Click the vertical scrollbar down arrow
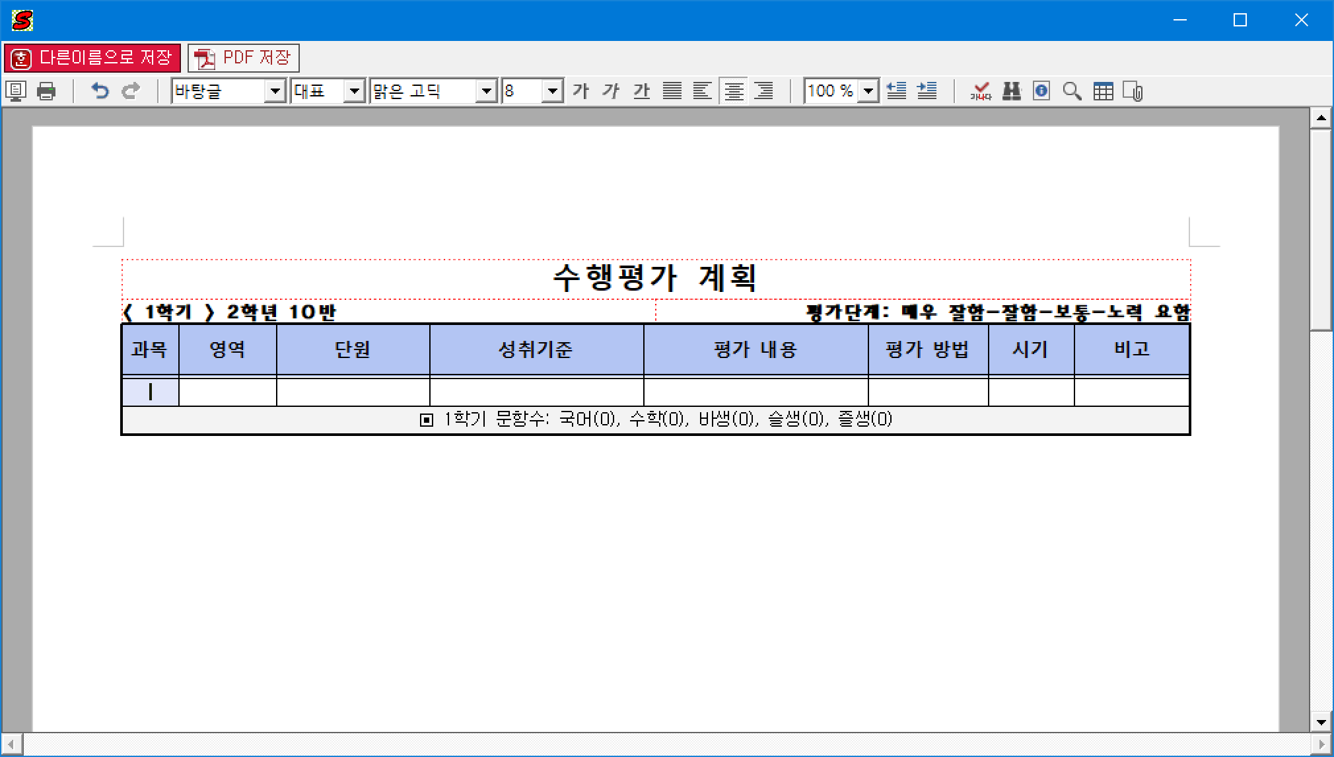This screenshot has width=1334, height=757. (x=1321, y=722)
